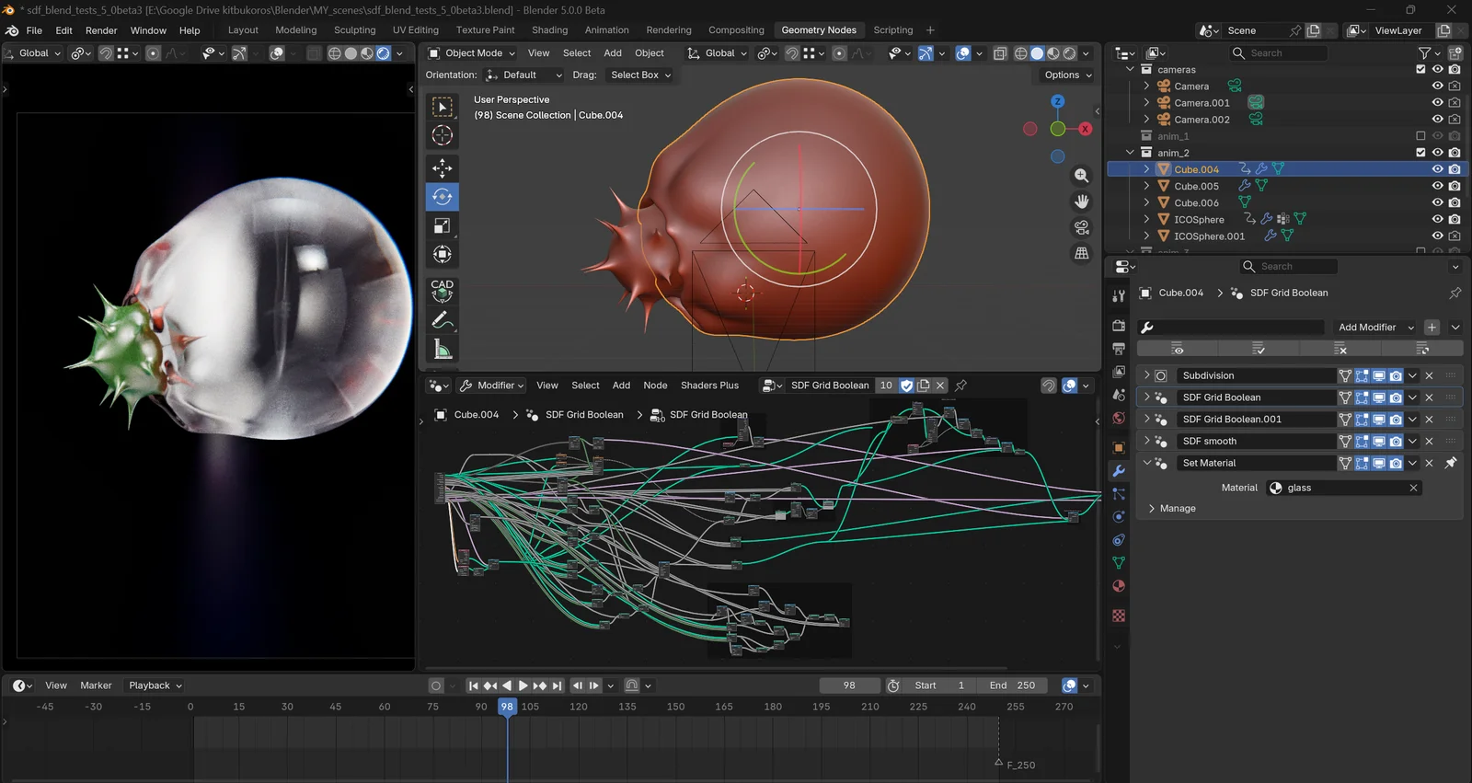Click the current frame number field 98
The width and height of the screenshot is (1472, 783).
(849, 685)
